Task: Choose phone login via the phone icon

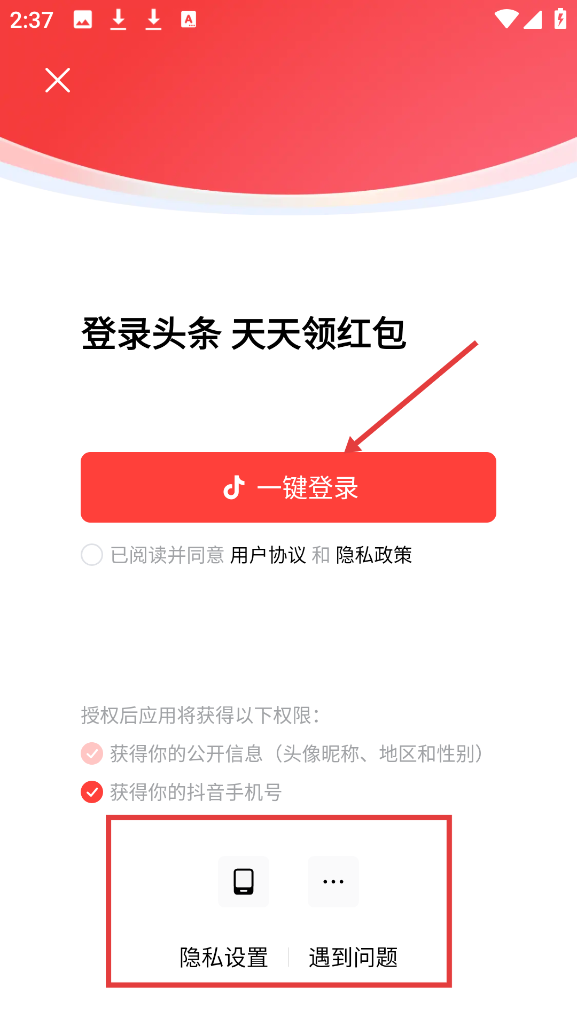Action: [244, 881]
